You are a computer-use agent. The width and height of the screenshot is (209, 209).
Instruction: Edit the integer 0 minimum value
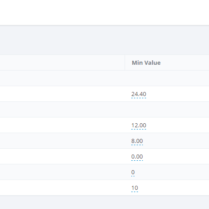pos(133,172)
